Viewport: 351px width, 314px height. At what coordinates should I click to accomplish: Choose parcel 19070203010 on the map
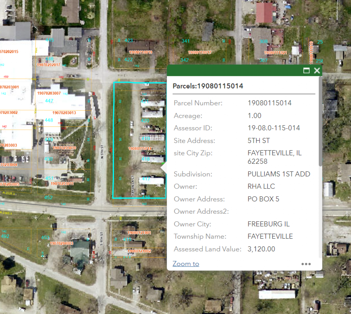pos(64,148)
